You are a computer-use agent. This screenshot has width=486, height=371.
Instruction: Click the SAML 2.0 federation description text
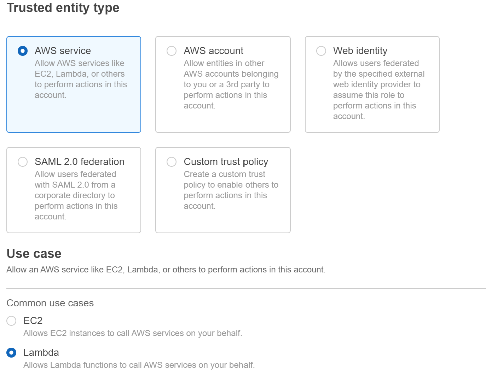(76, 195)
